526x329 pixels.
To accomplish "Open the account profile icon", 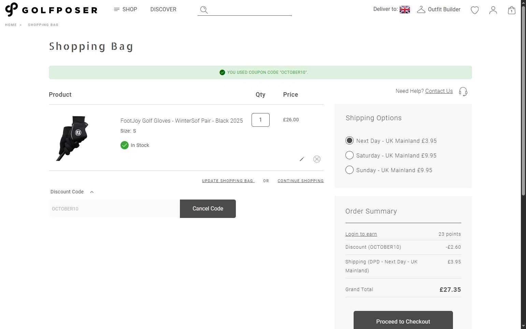I will pos(493,10).
